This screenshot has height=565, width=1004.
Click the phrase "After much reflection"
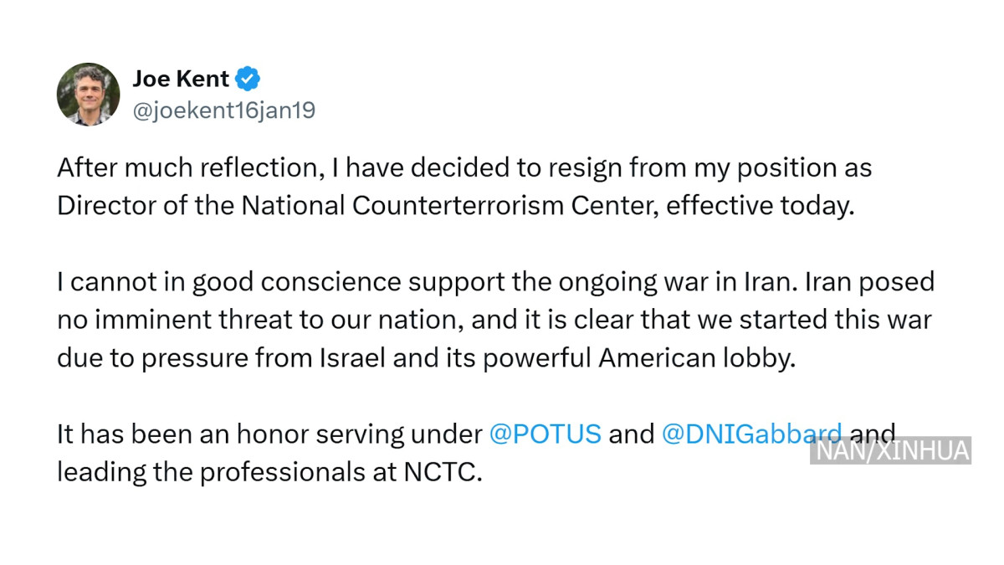click(x=187, y=168)
